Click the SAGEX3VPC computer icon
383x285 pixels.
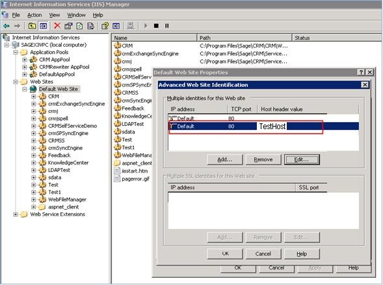click(16, 45)
